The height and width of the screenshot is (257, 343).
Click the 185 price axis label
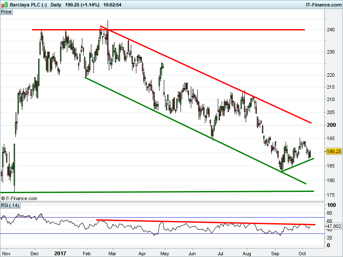coord(331,166)
